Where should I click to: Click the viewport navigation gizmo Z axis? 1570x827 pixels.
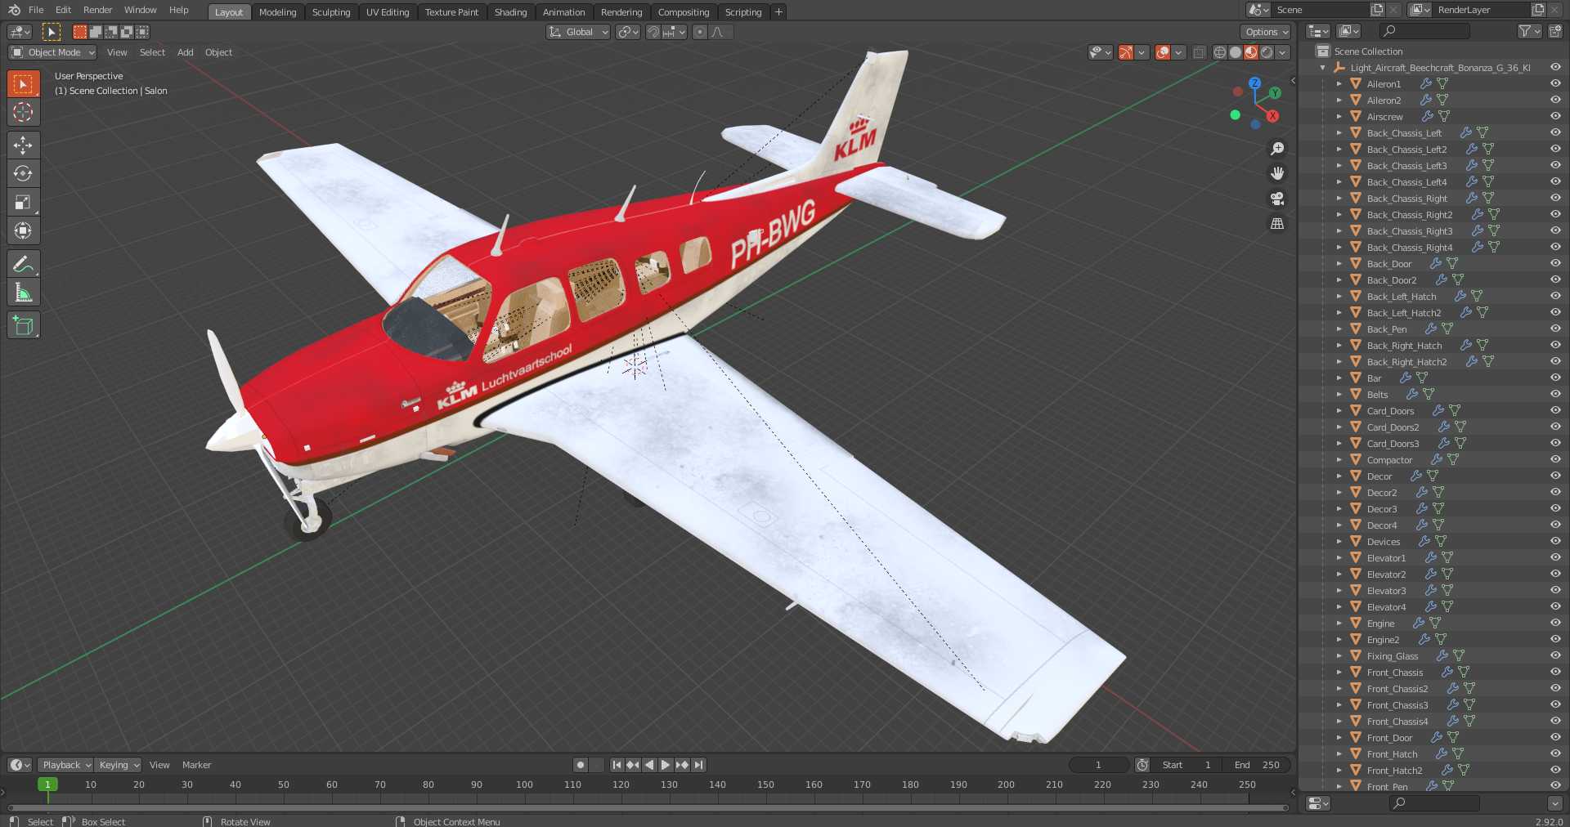tap(1254, 83)
